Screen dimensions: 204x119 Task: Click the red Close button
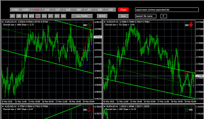[123, 10]
